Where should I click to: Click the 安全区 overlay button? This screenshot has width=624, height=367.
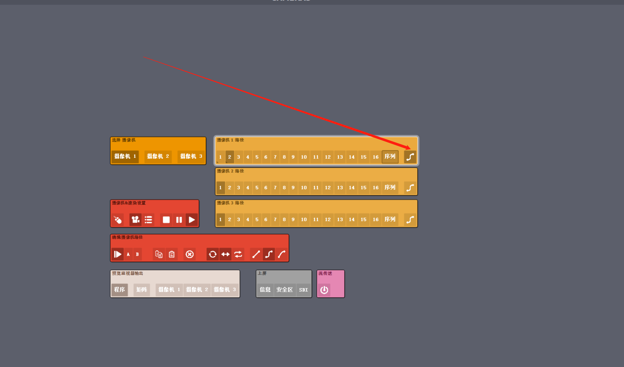click(x=284, y=290)
